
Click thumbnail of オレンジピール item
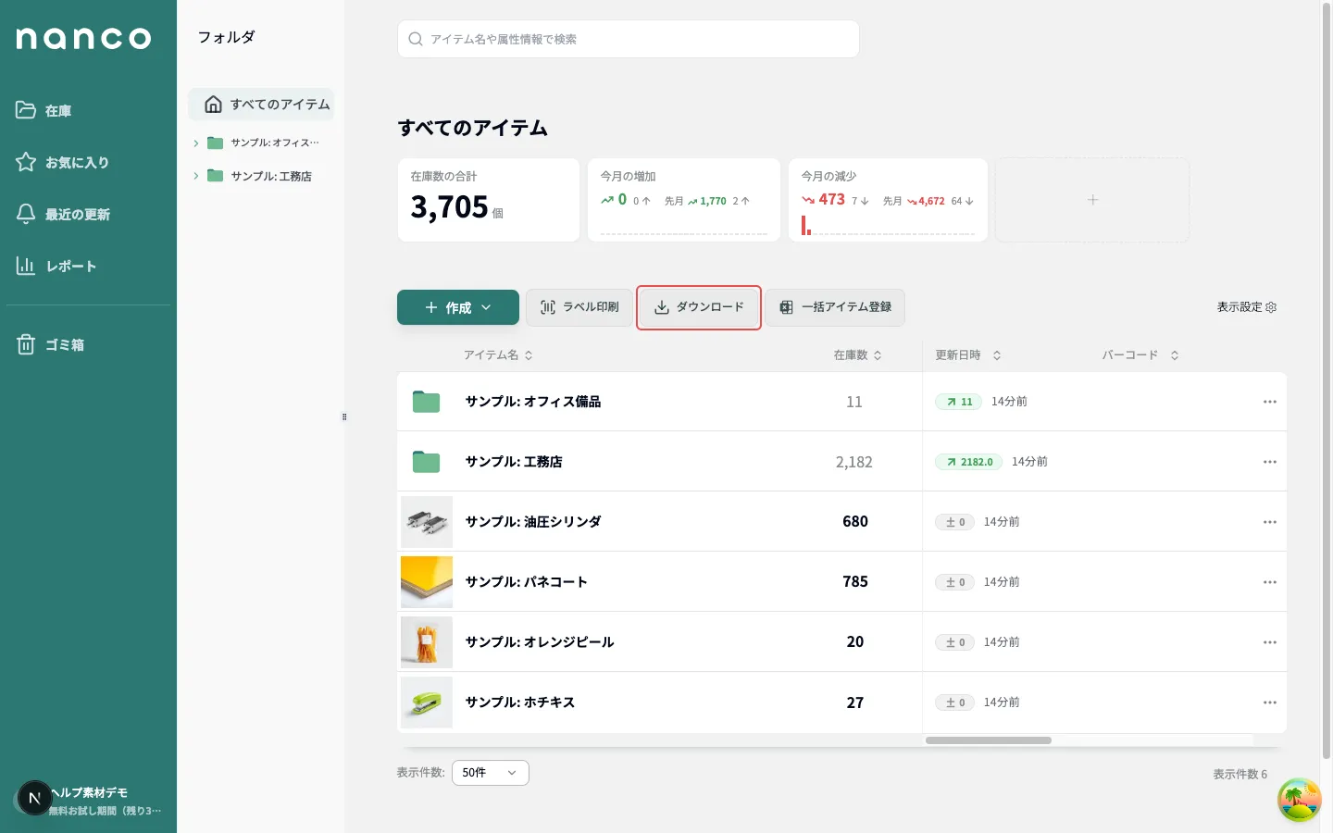click(x=427, y=642)
